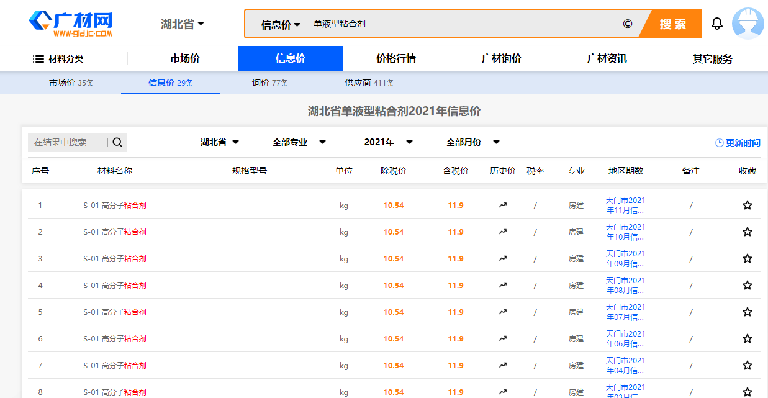View history price trend for row 7

503,365
